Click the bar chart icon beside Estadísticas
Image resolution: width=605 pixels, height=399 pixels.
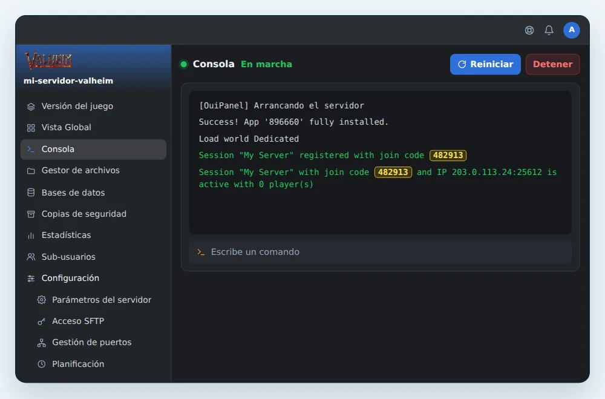31,236
